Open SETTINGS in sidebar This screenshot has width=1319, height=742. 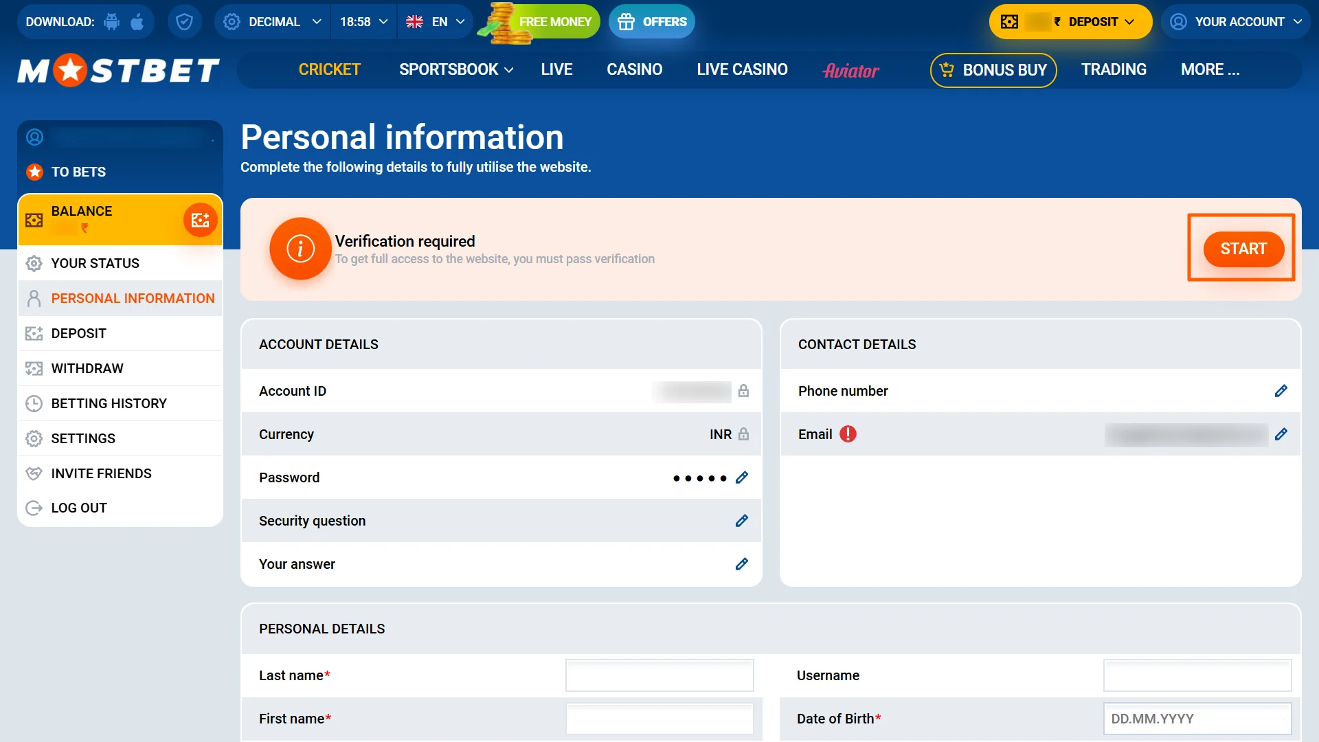(120, 438)
